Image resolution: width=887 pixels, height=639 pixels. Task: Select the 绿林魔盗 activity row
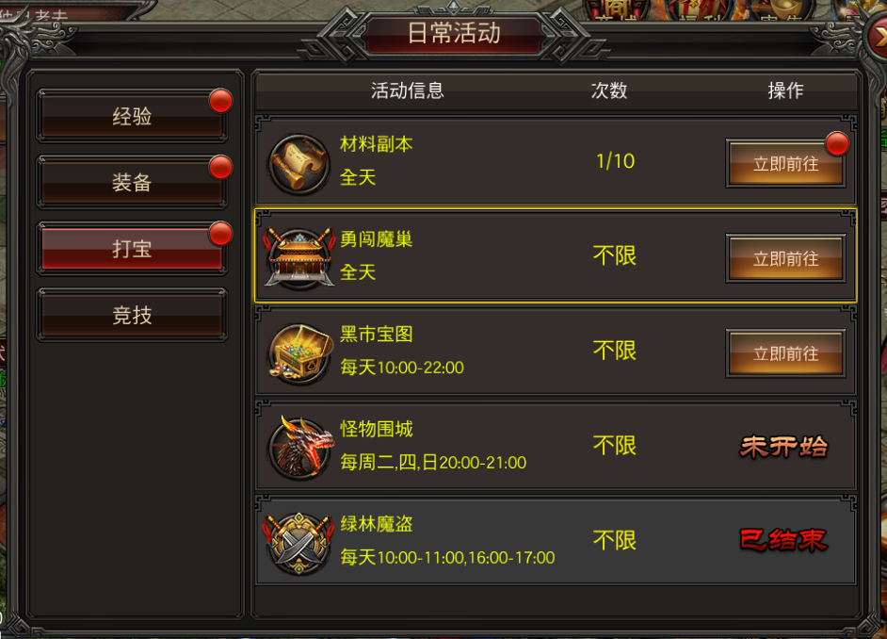pos(556,541)
